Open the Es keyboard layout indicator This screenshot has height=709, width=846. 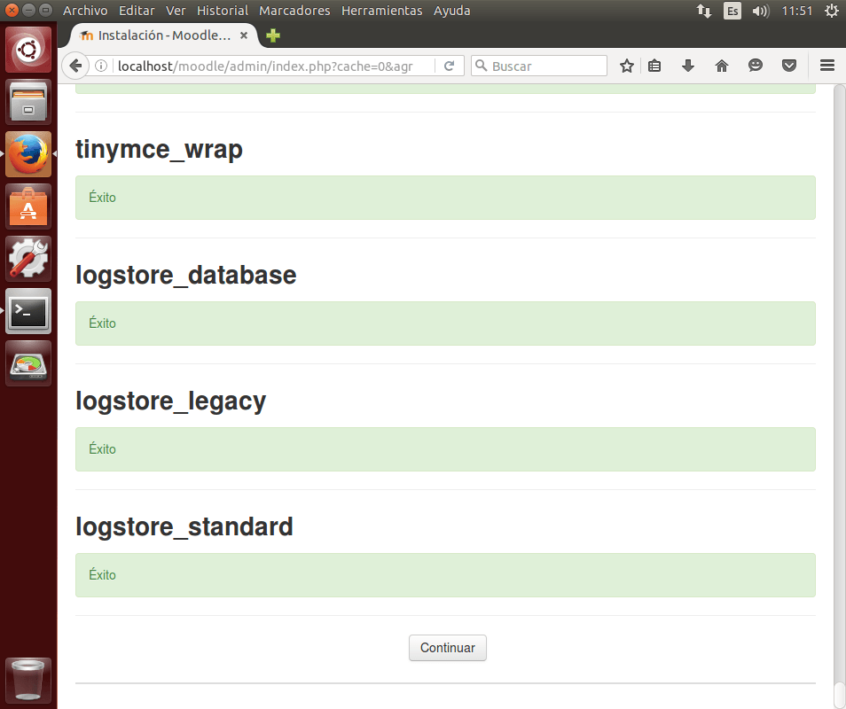[x=732, y=11]
